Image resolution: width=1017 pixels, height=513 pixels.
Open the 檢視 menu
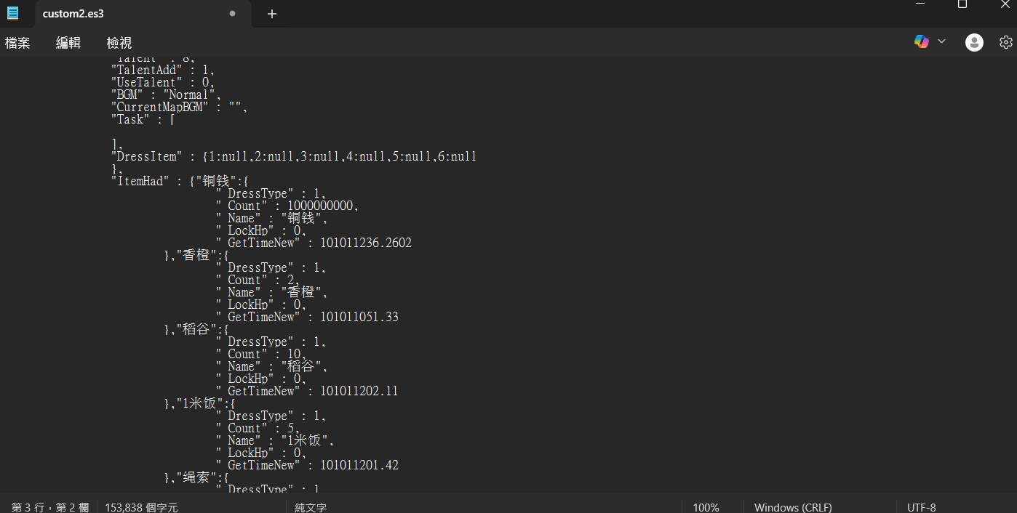119,43
